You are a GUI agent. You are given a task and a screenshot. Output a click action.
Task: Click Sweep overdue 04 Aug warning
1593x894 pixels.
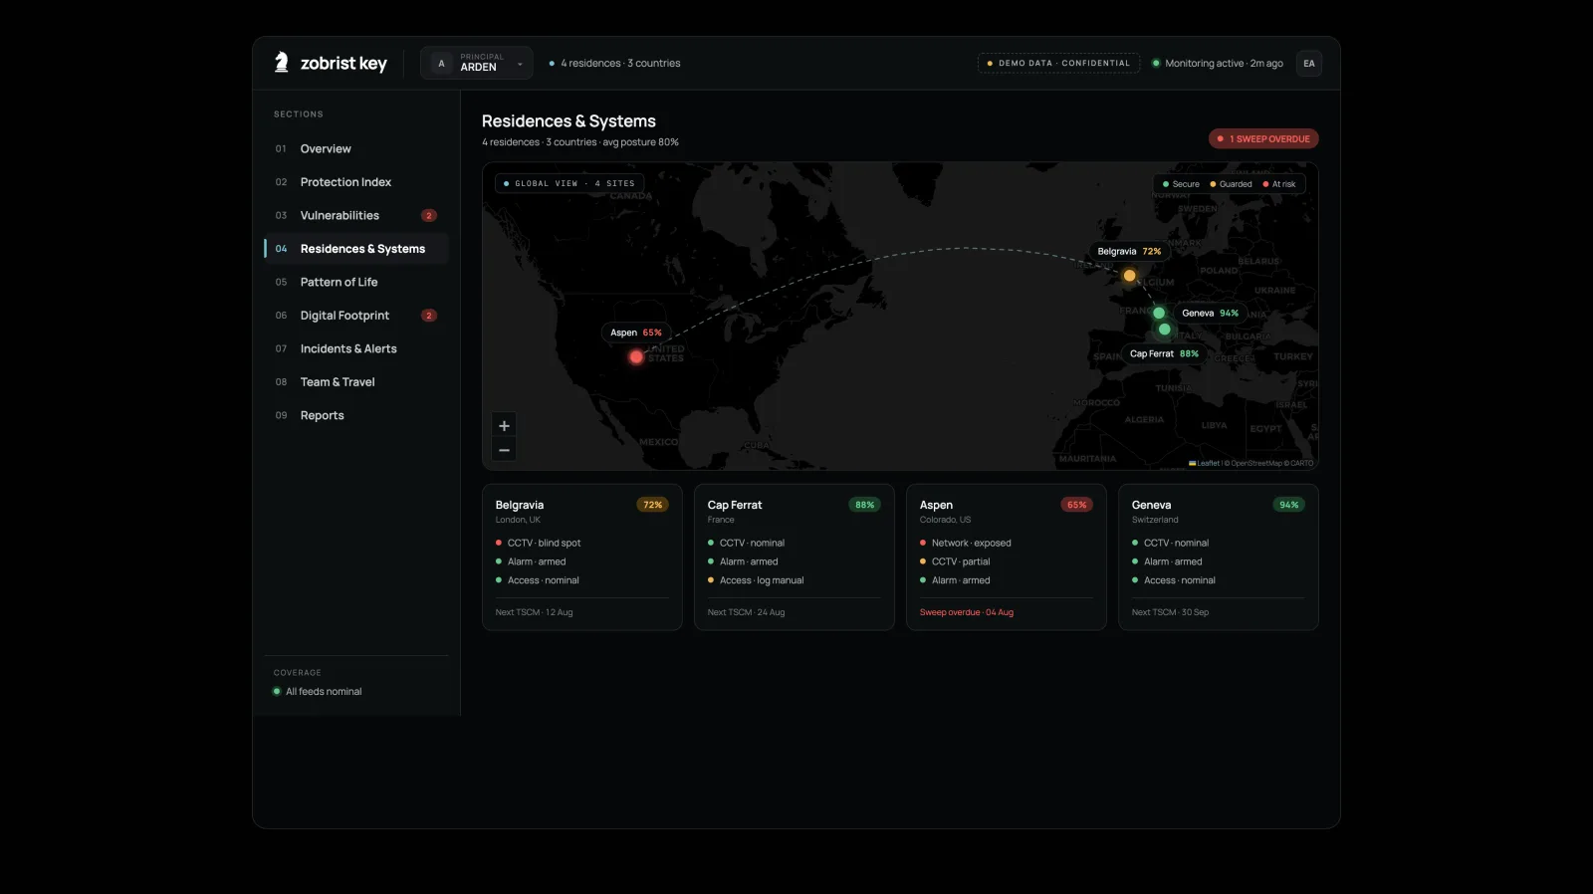[967, 612]
